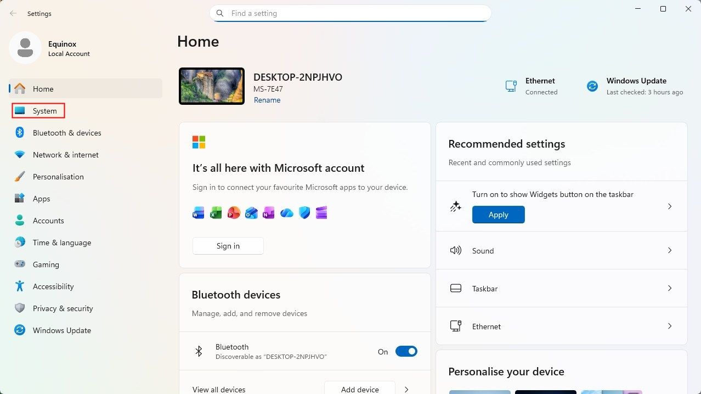Click the purple Clipchamp app icon
The width and height of the screenshot is (701, 394).
coord(321,213)
